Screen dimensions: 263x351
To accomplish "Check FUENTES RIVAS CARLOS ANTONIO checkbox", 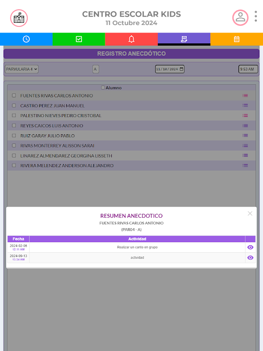I will tap(14, 95).
